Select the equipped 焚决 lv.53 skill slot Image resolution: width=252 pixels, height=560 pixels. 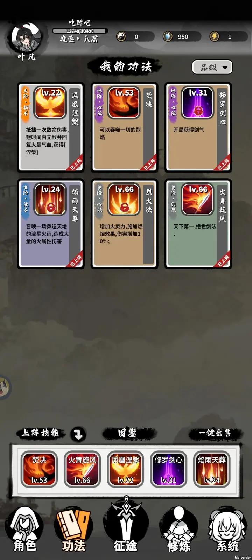[x=39, y=469]
